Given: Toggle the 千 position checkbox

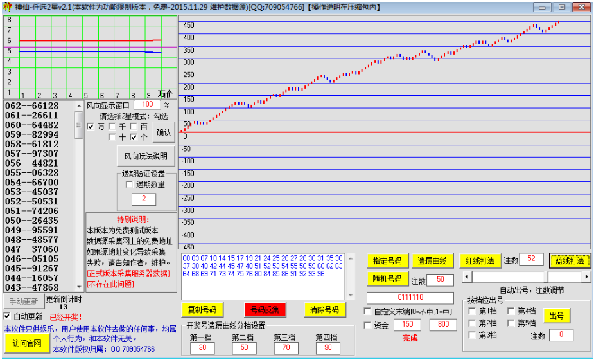Looking at the screenshot, I should (x=112, y=127).
